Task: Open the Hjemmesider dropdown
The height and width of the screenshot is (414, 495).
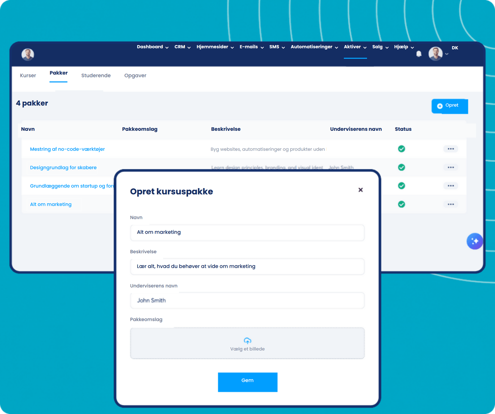Action: tap(215, 47)
